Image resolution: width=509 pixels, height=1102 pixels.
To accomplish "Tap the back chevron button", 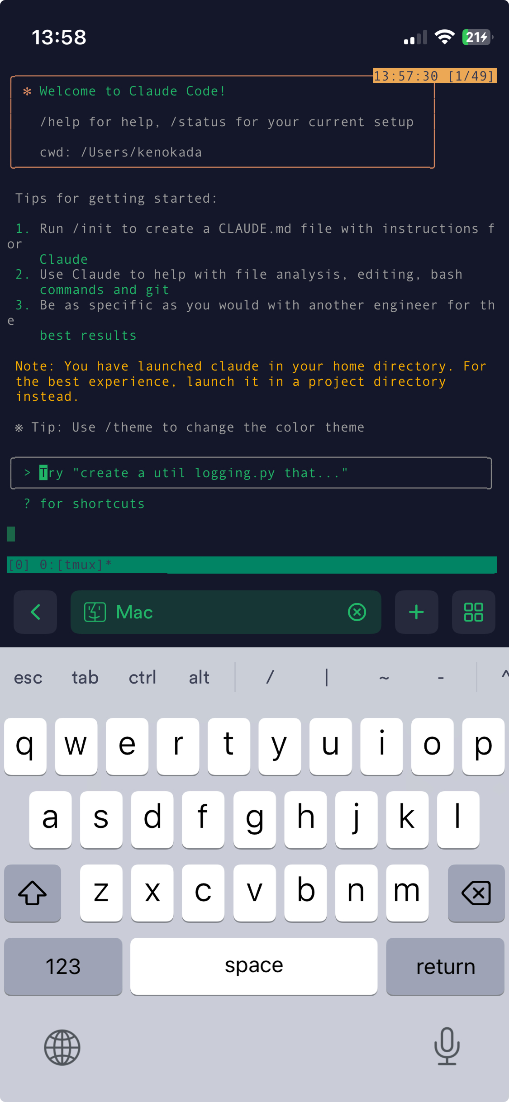I will pyautogui.click(x=35, y=612).
